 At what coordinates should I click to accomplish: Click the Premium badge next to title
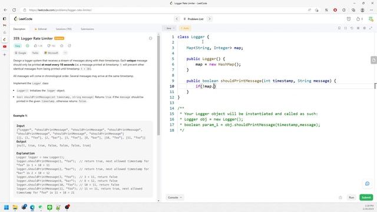(x=59, y=38)
